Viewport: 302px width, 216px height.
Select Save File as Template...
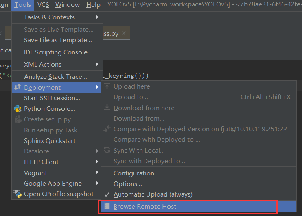[57, 40]
